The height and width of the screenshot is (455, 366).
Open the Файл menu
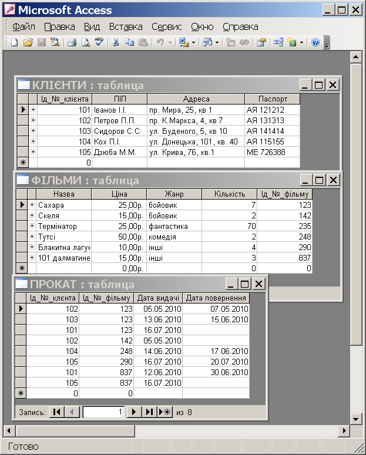click(x=23, y=26)
